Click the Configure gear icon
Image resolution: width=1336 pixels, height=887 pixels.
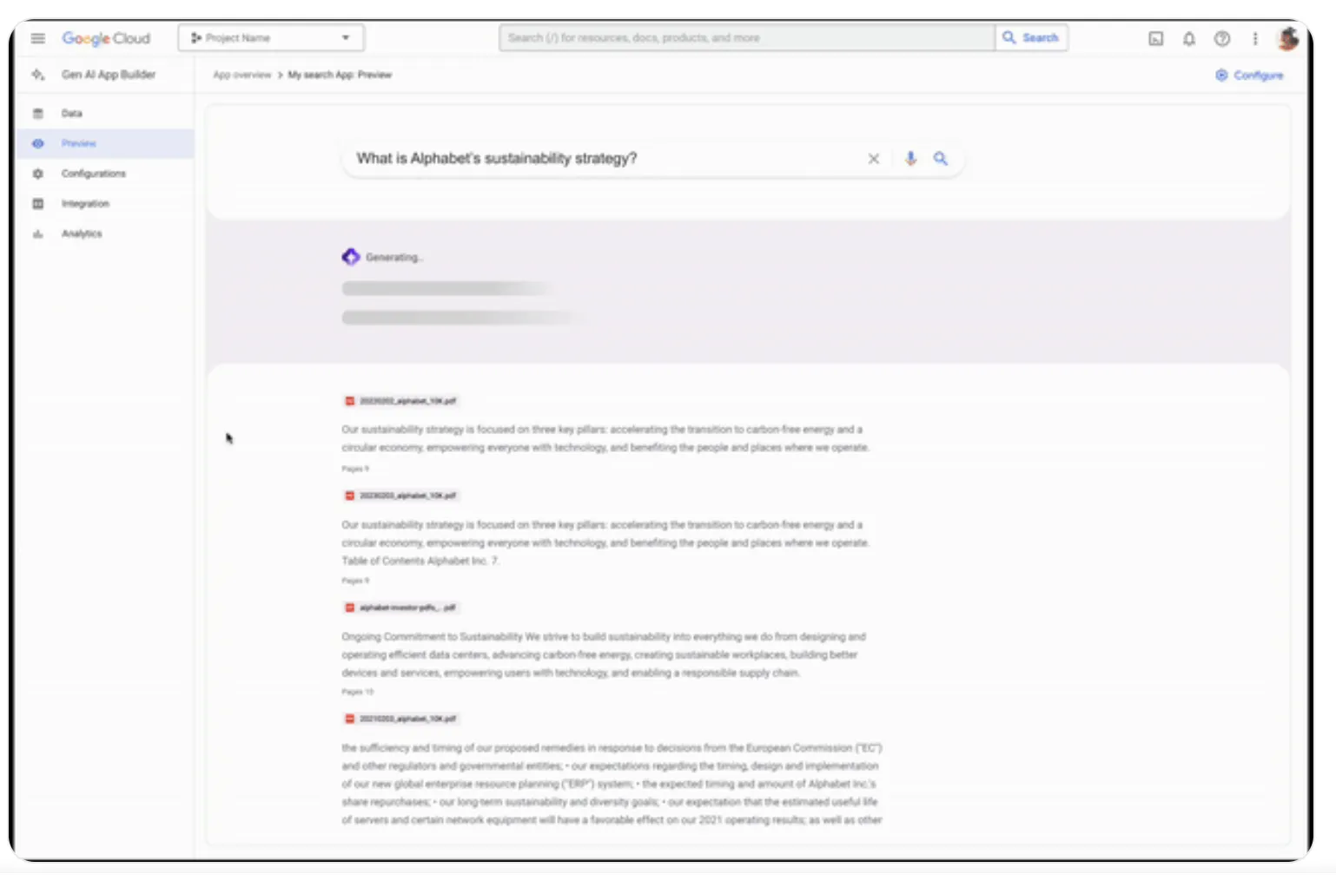coord(1221,76)
